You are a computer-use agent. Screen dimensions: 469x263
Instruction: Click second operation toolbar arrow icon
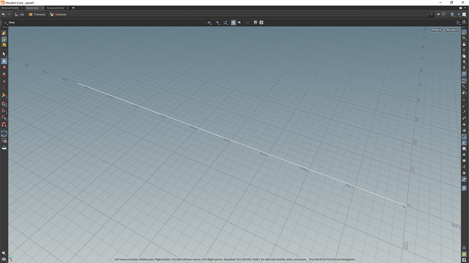pos(218,22)
